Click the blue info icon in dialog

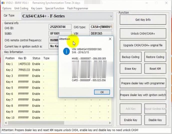tap(66, 51)
